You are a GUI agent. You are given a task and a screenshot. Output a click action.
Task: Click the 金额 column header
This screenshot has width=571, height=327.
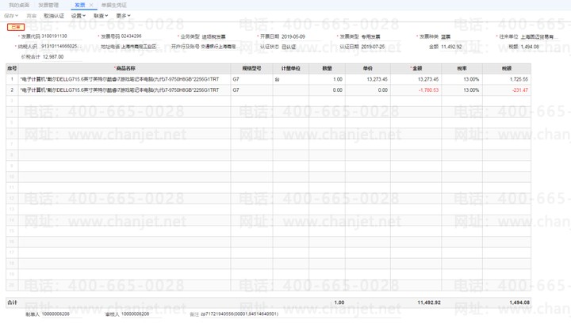click(x=416, y=68)
